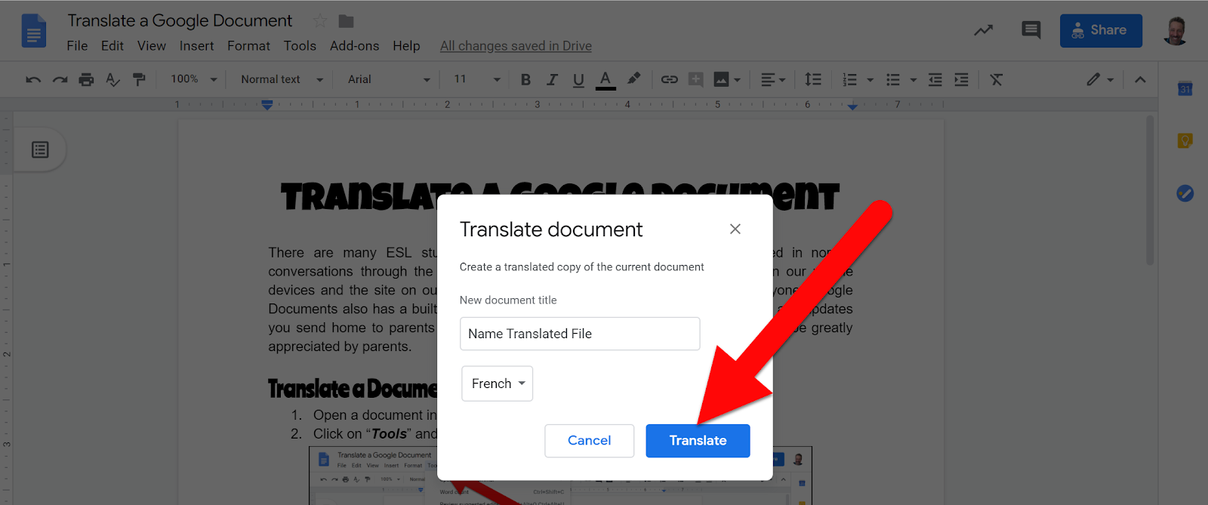Click the spell check icon
1208x505 pixels.
113,79
